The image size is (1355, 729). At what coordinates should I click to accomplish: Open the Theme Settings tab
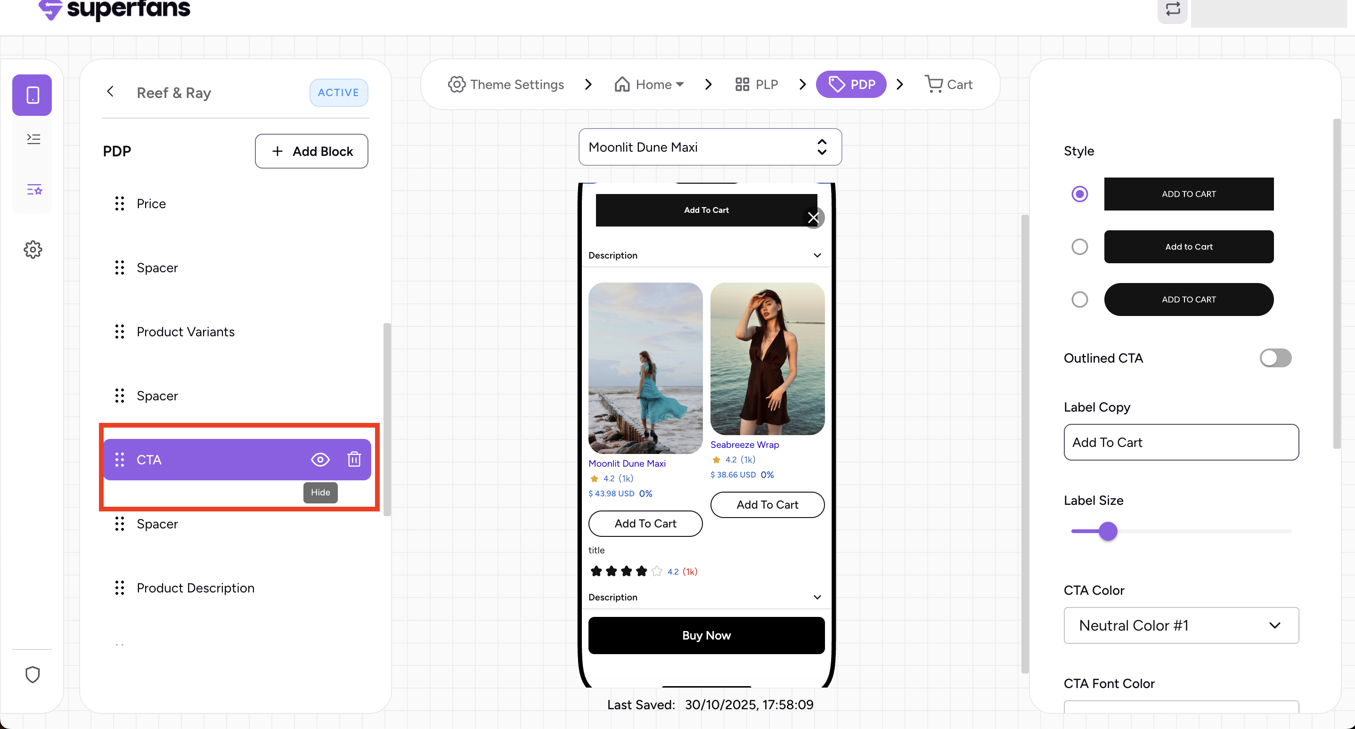point(506,85)
